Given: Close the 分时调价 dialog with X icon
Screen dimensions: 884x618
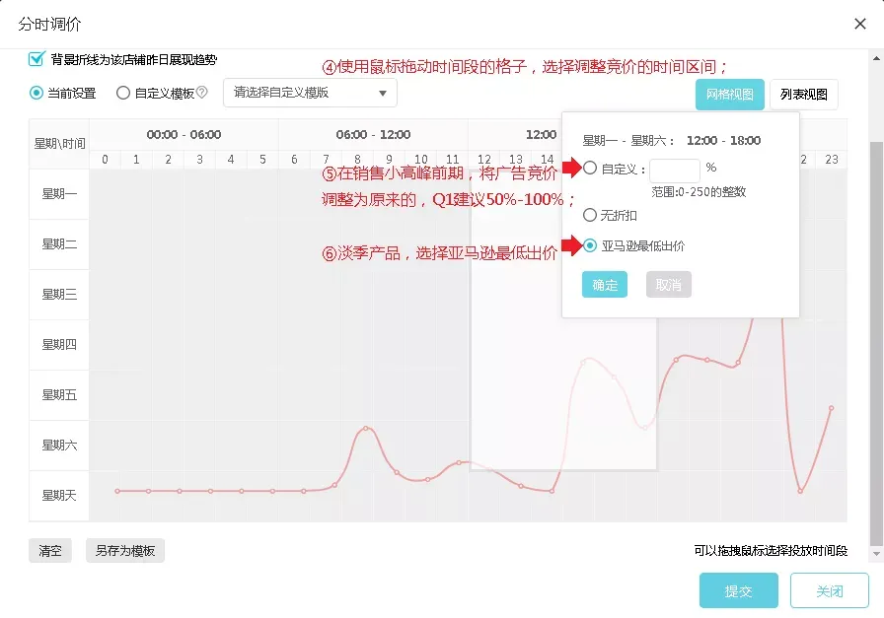Looking at the screenshot, I should [859, 24].
